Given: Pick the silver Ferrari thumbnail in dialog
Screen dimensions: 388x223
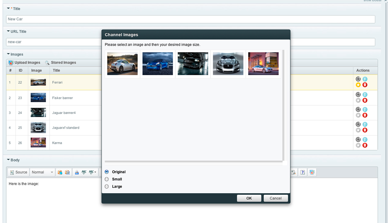Looking at the screenshot, I should [x=123, y=64].
